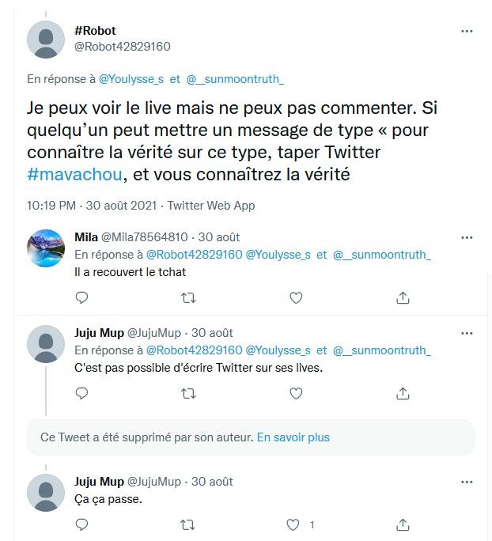The image size is (492, 541).
Task: Share the "Ça ça passe" tweet
Action: tap(403, 524)
